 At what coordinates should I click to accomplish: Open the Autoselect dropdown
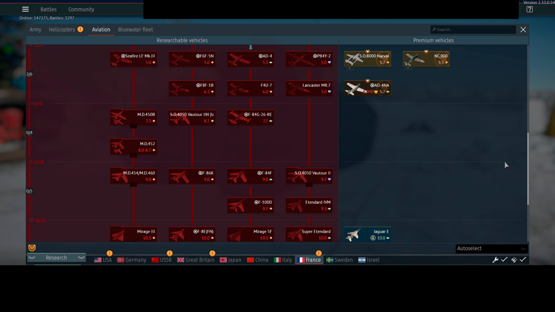492,249
